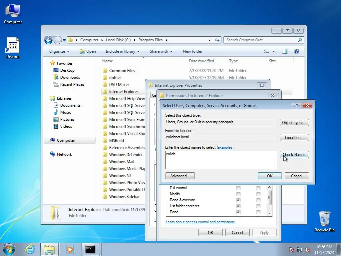Open the Discord desktop shortcut
This screenshot has width=341, height=256.
coord(13,48)
